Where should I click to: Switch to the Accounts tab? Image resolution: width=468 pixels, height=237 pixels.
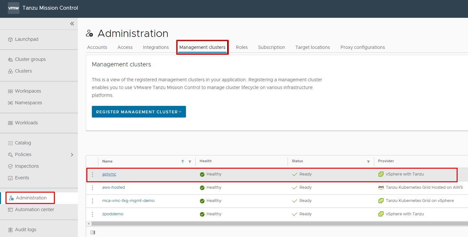pos(97,47)
